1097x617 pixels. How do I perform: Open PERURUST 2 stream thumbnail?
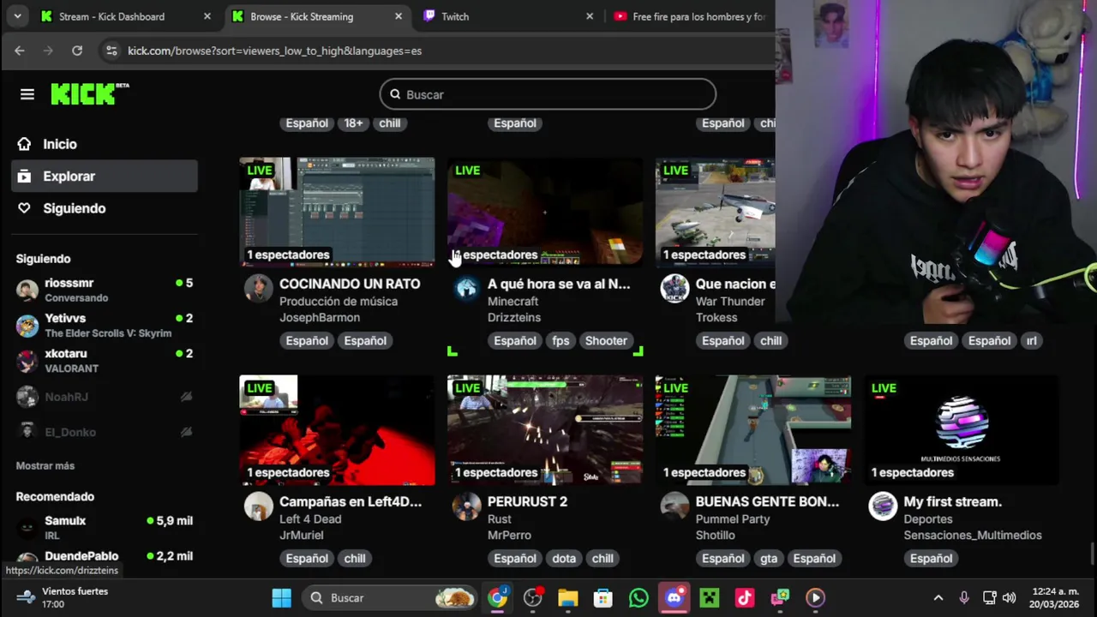coord(545,429)
